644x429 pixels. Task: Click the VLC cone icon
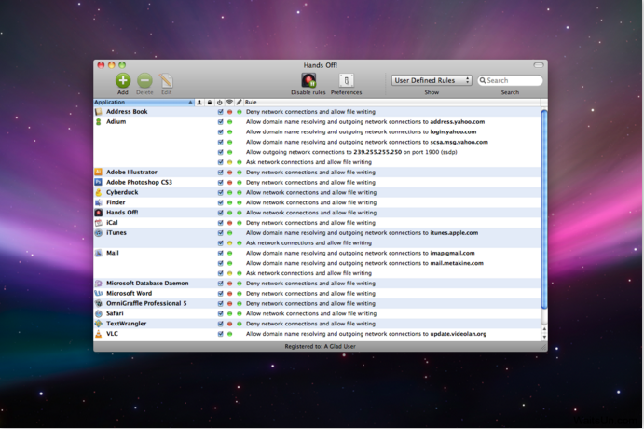pos(99,334)
